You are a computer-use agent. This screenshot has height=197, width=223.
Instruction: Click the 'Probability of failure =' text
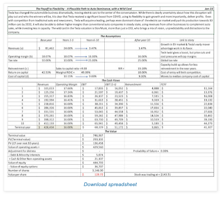(x=146, y=151)
